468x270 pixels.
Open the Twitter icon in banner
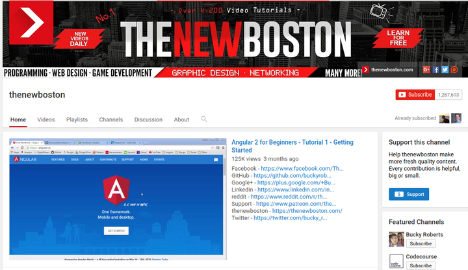pos(445,69)
